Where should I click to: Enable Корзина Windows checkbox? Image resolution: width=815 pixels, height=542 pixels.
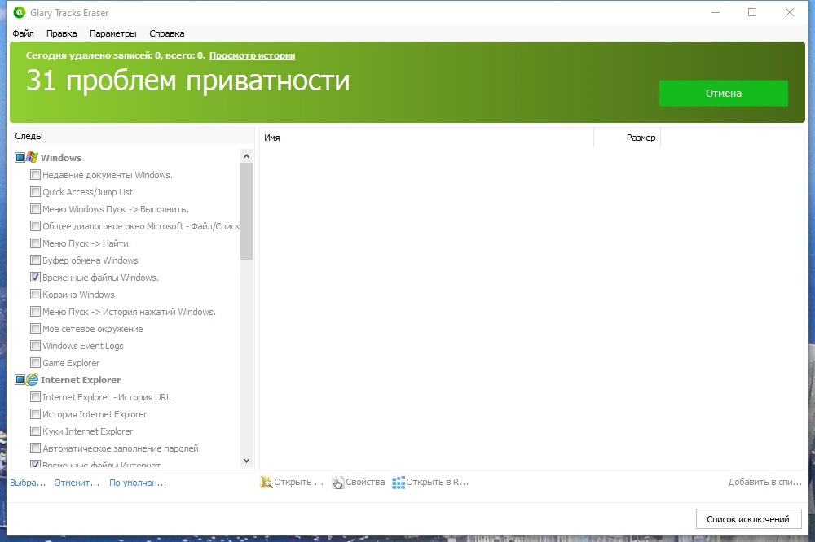35,295
